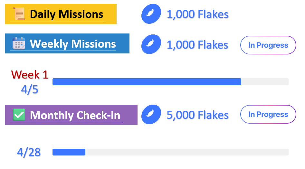Open the Monthly Check-in section heading
This screenshot has height=169, width=305.
[x=75, y=115]
